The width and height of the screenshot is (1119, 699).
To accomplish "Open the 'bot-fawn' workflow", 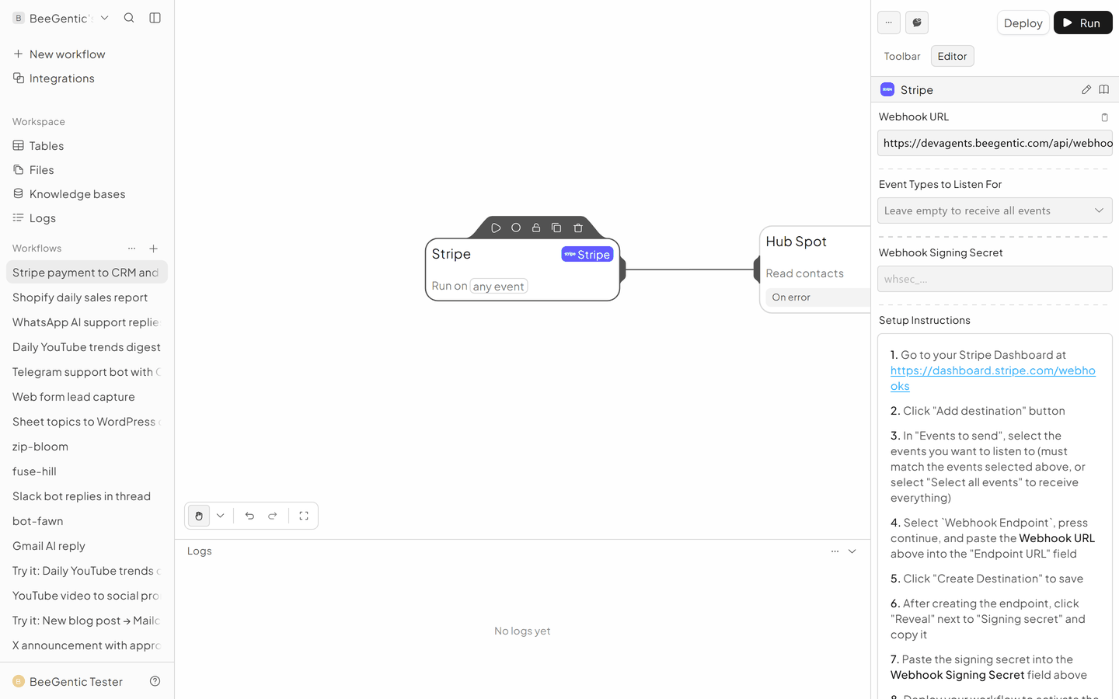I will (87, 521).
